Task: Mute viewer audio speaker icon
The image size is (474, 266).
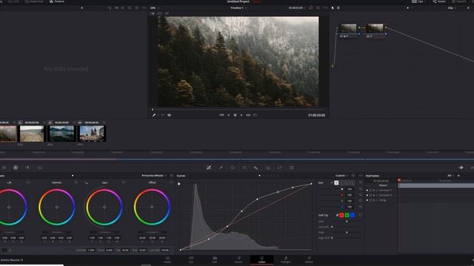Action: [170, 115]
